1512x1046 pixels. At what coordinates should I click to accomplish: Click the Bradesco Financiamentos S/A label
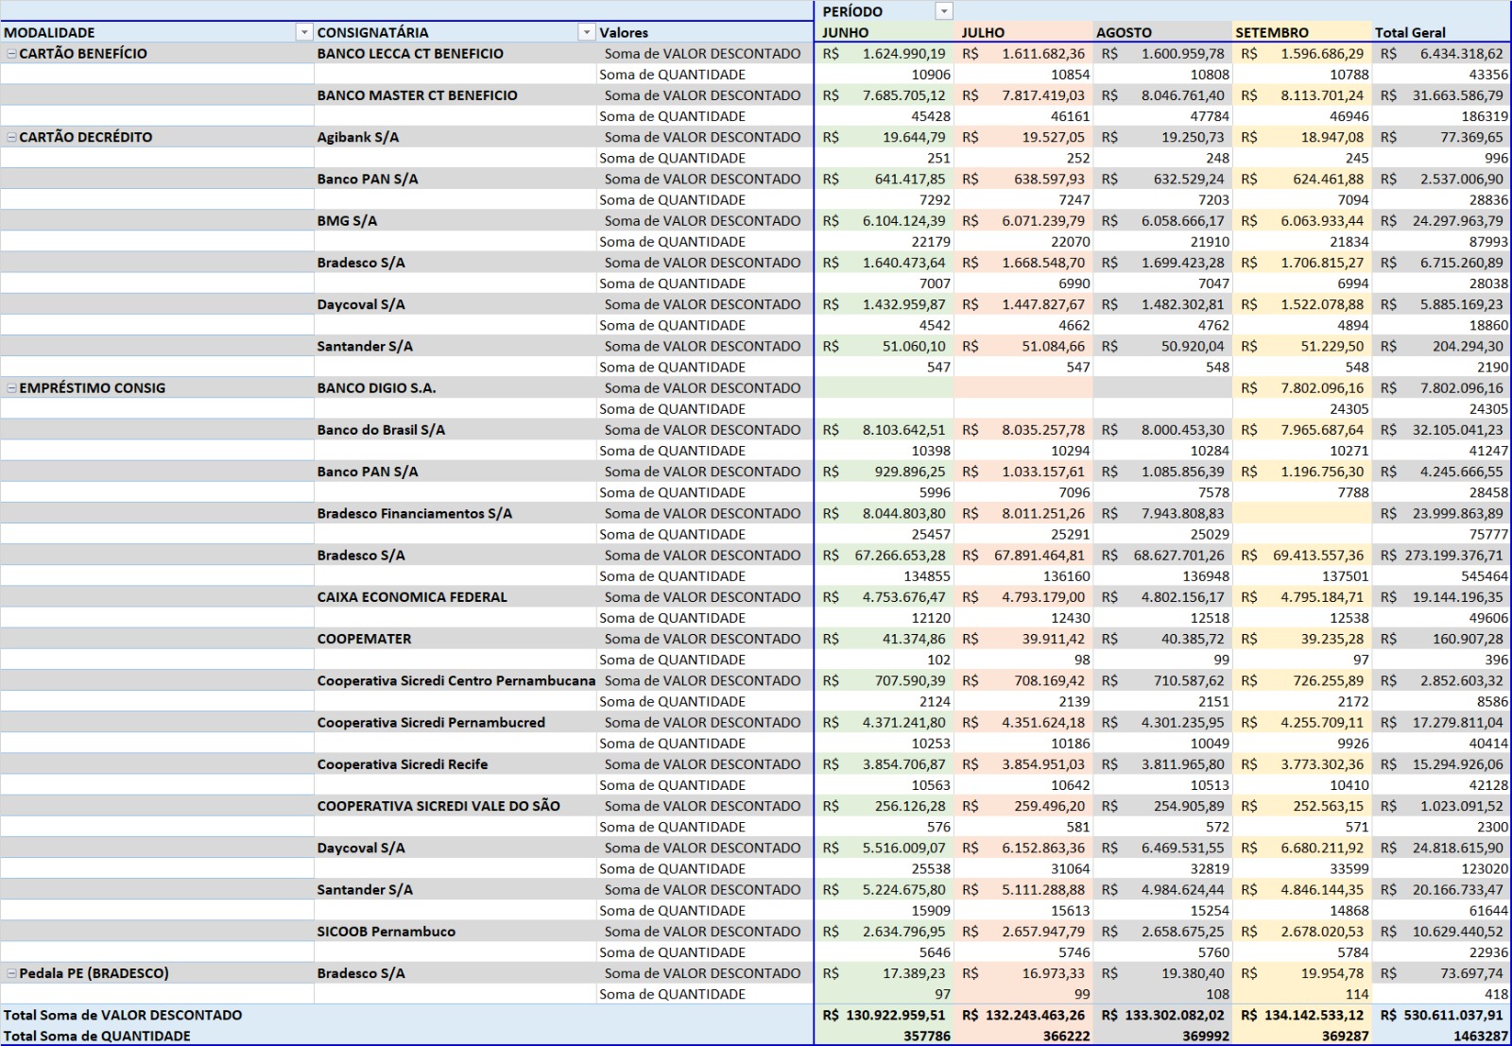[x=415, y=514]
